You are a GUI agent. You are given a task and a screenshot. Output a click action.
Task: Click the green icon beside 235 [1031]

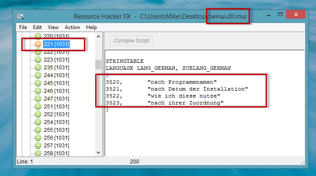tap(38, 68)
